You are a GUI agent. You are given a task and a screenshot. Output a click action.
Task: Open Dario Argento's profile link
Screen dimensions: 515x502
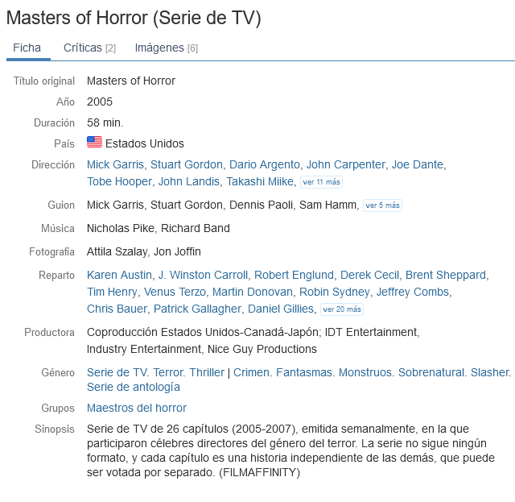pyautogui.click(x=264, y=164)
